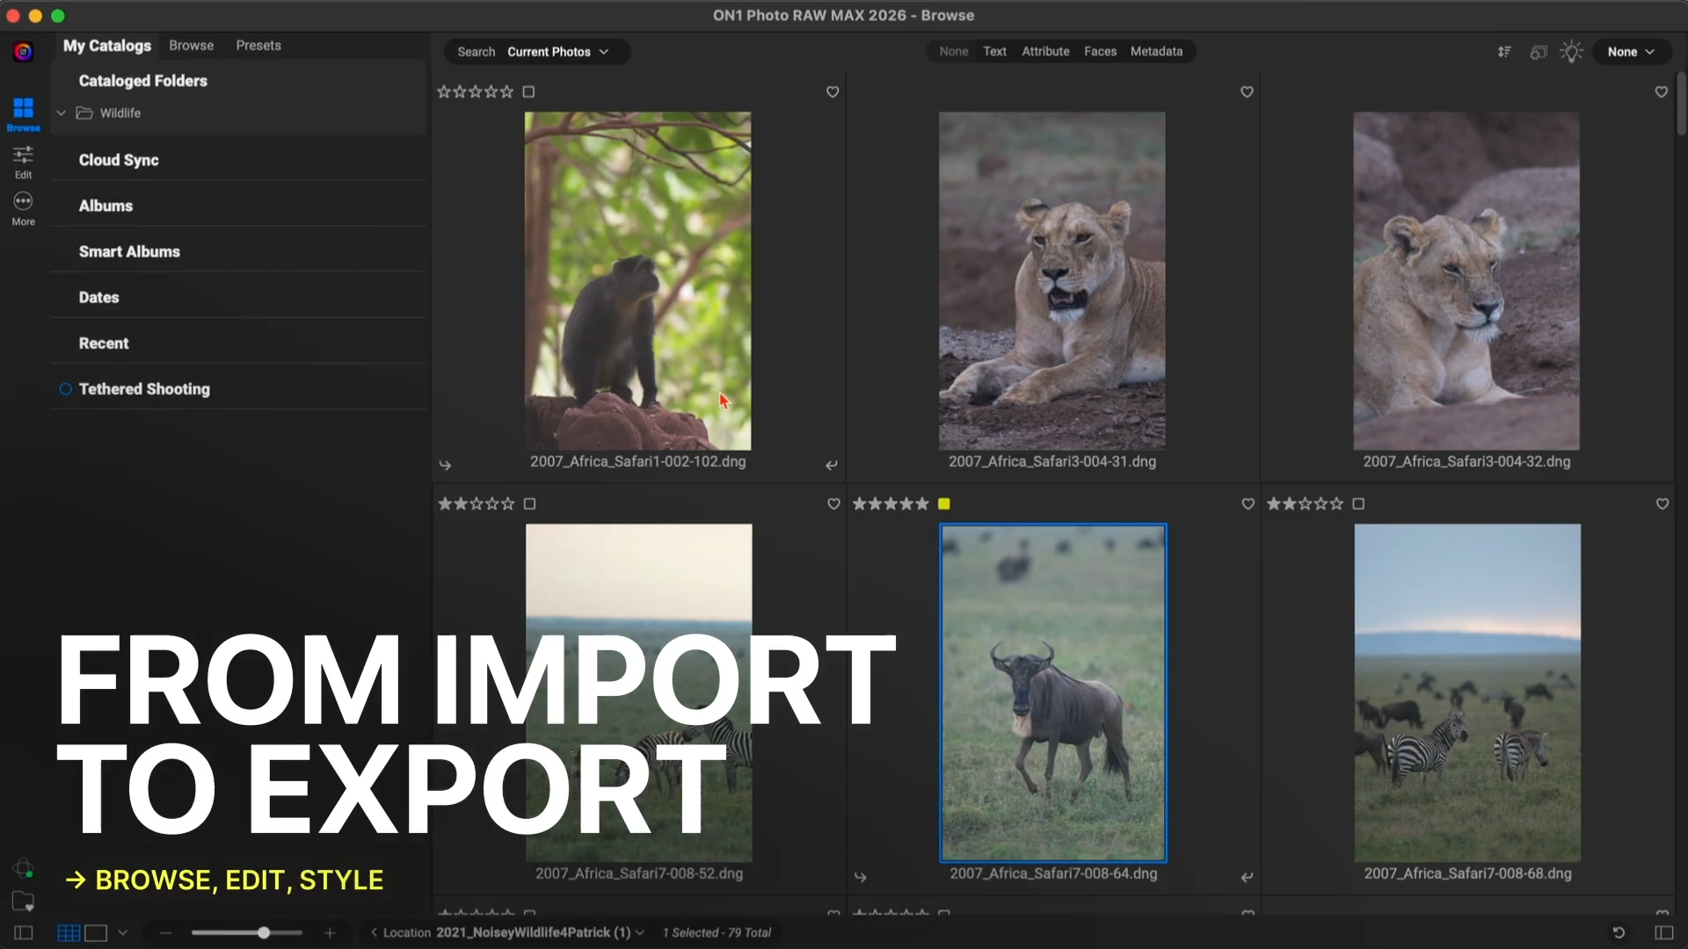
Task: Favorite the first lioness photo with heart
Action: pos(1246,92)
